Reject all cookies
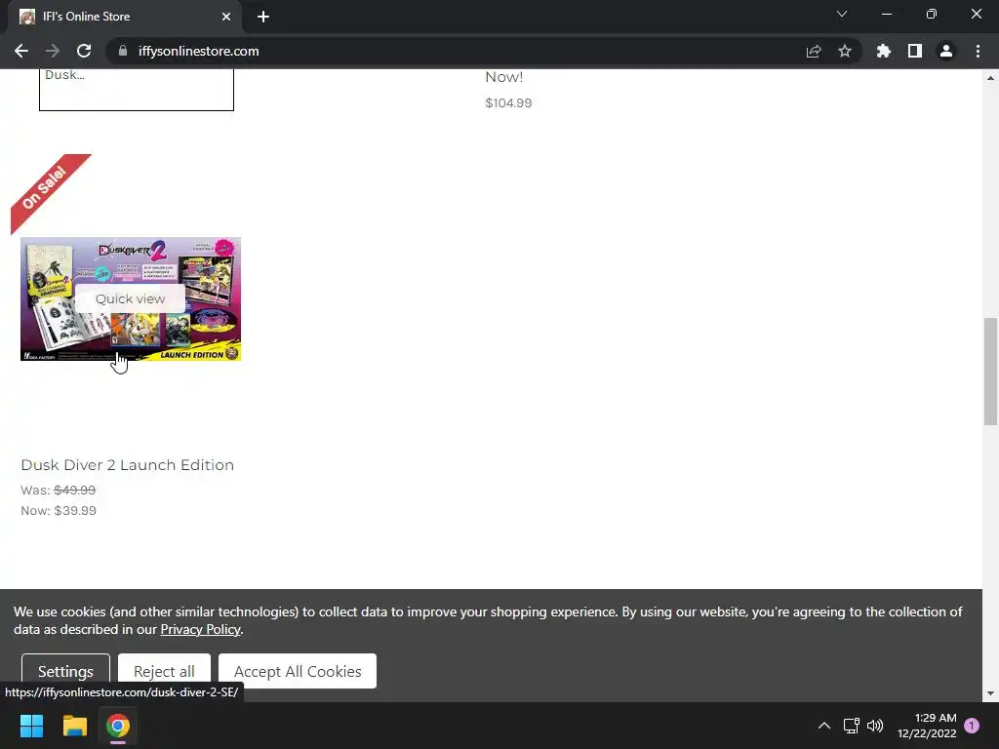The image size is (999, 749). [x=164, y=671]
